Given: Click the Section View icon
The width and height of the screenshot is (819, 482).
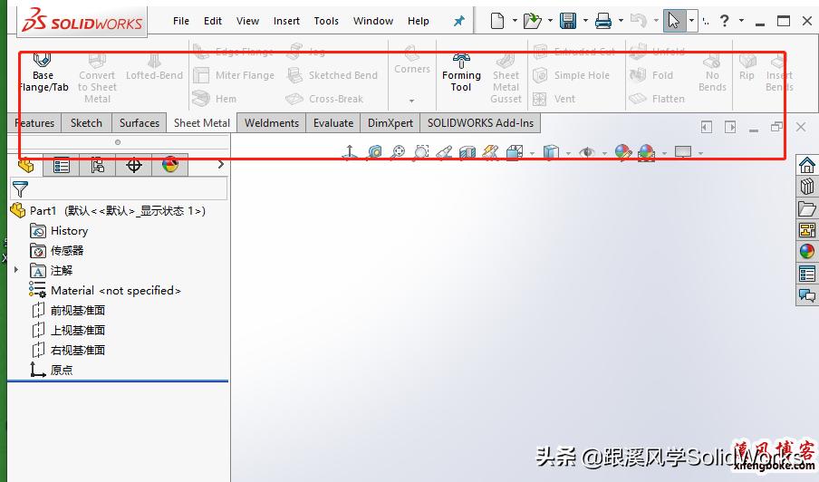Looking at the screenshot, I should click(467, 152).
